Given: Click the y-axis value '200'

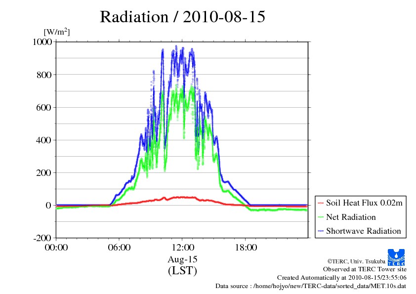Looking at the screenshot, I should [x=44, y=173].
